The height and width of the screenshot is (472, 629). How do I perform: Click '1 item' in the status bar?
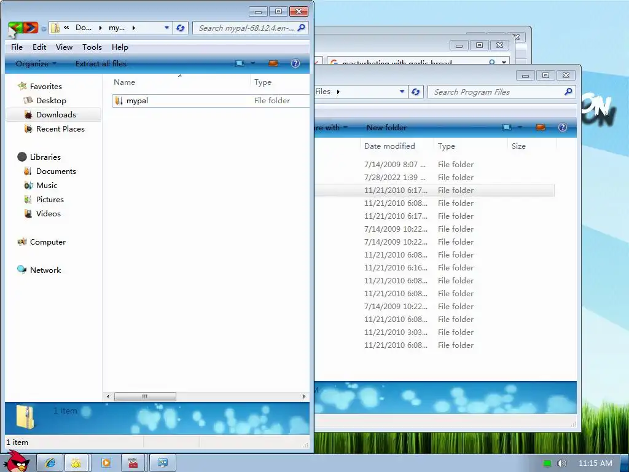17,442
